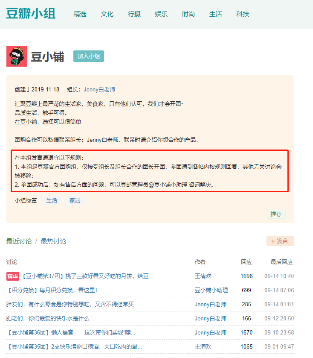This screenshot has width=313, height=358.
Task: Click the 讨论 column header
Action: pyautogui.click(x=12, y=262)
